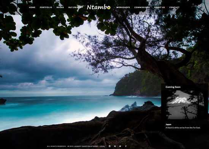Select Commissions in the navigation
The width and height of the screenshot is (209, 149).
142,7
